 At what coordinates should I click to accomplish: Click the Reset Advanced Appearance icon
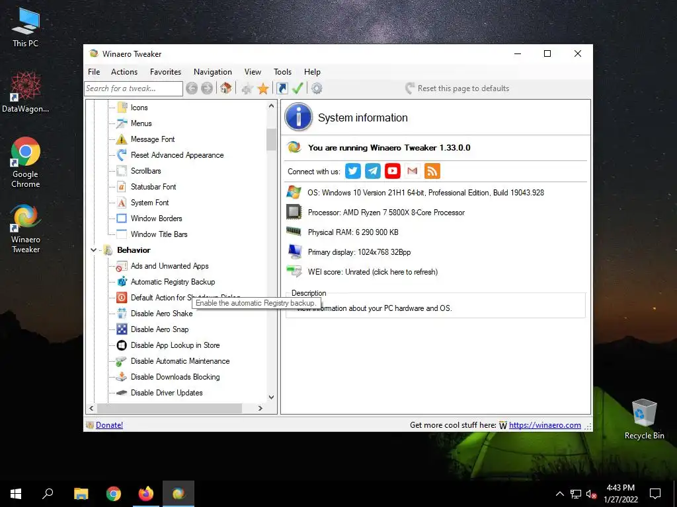tap(122, 154)
